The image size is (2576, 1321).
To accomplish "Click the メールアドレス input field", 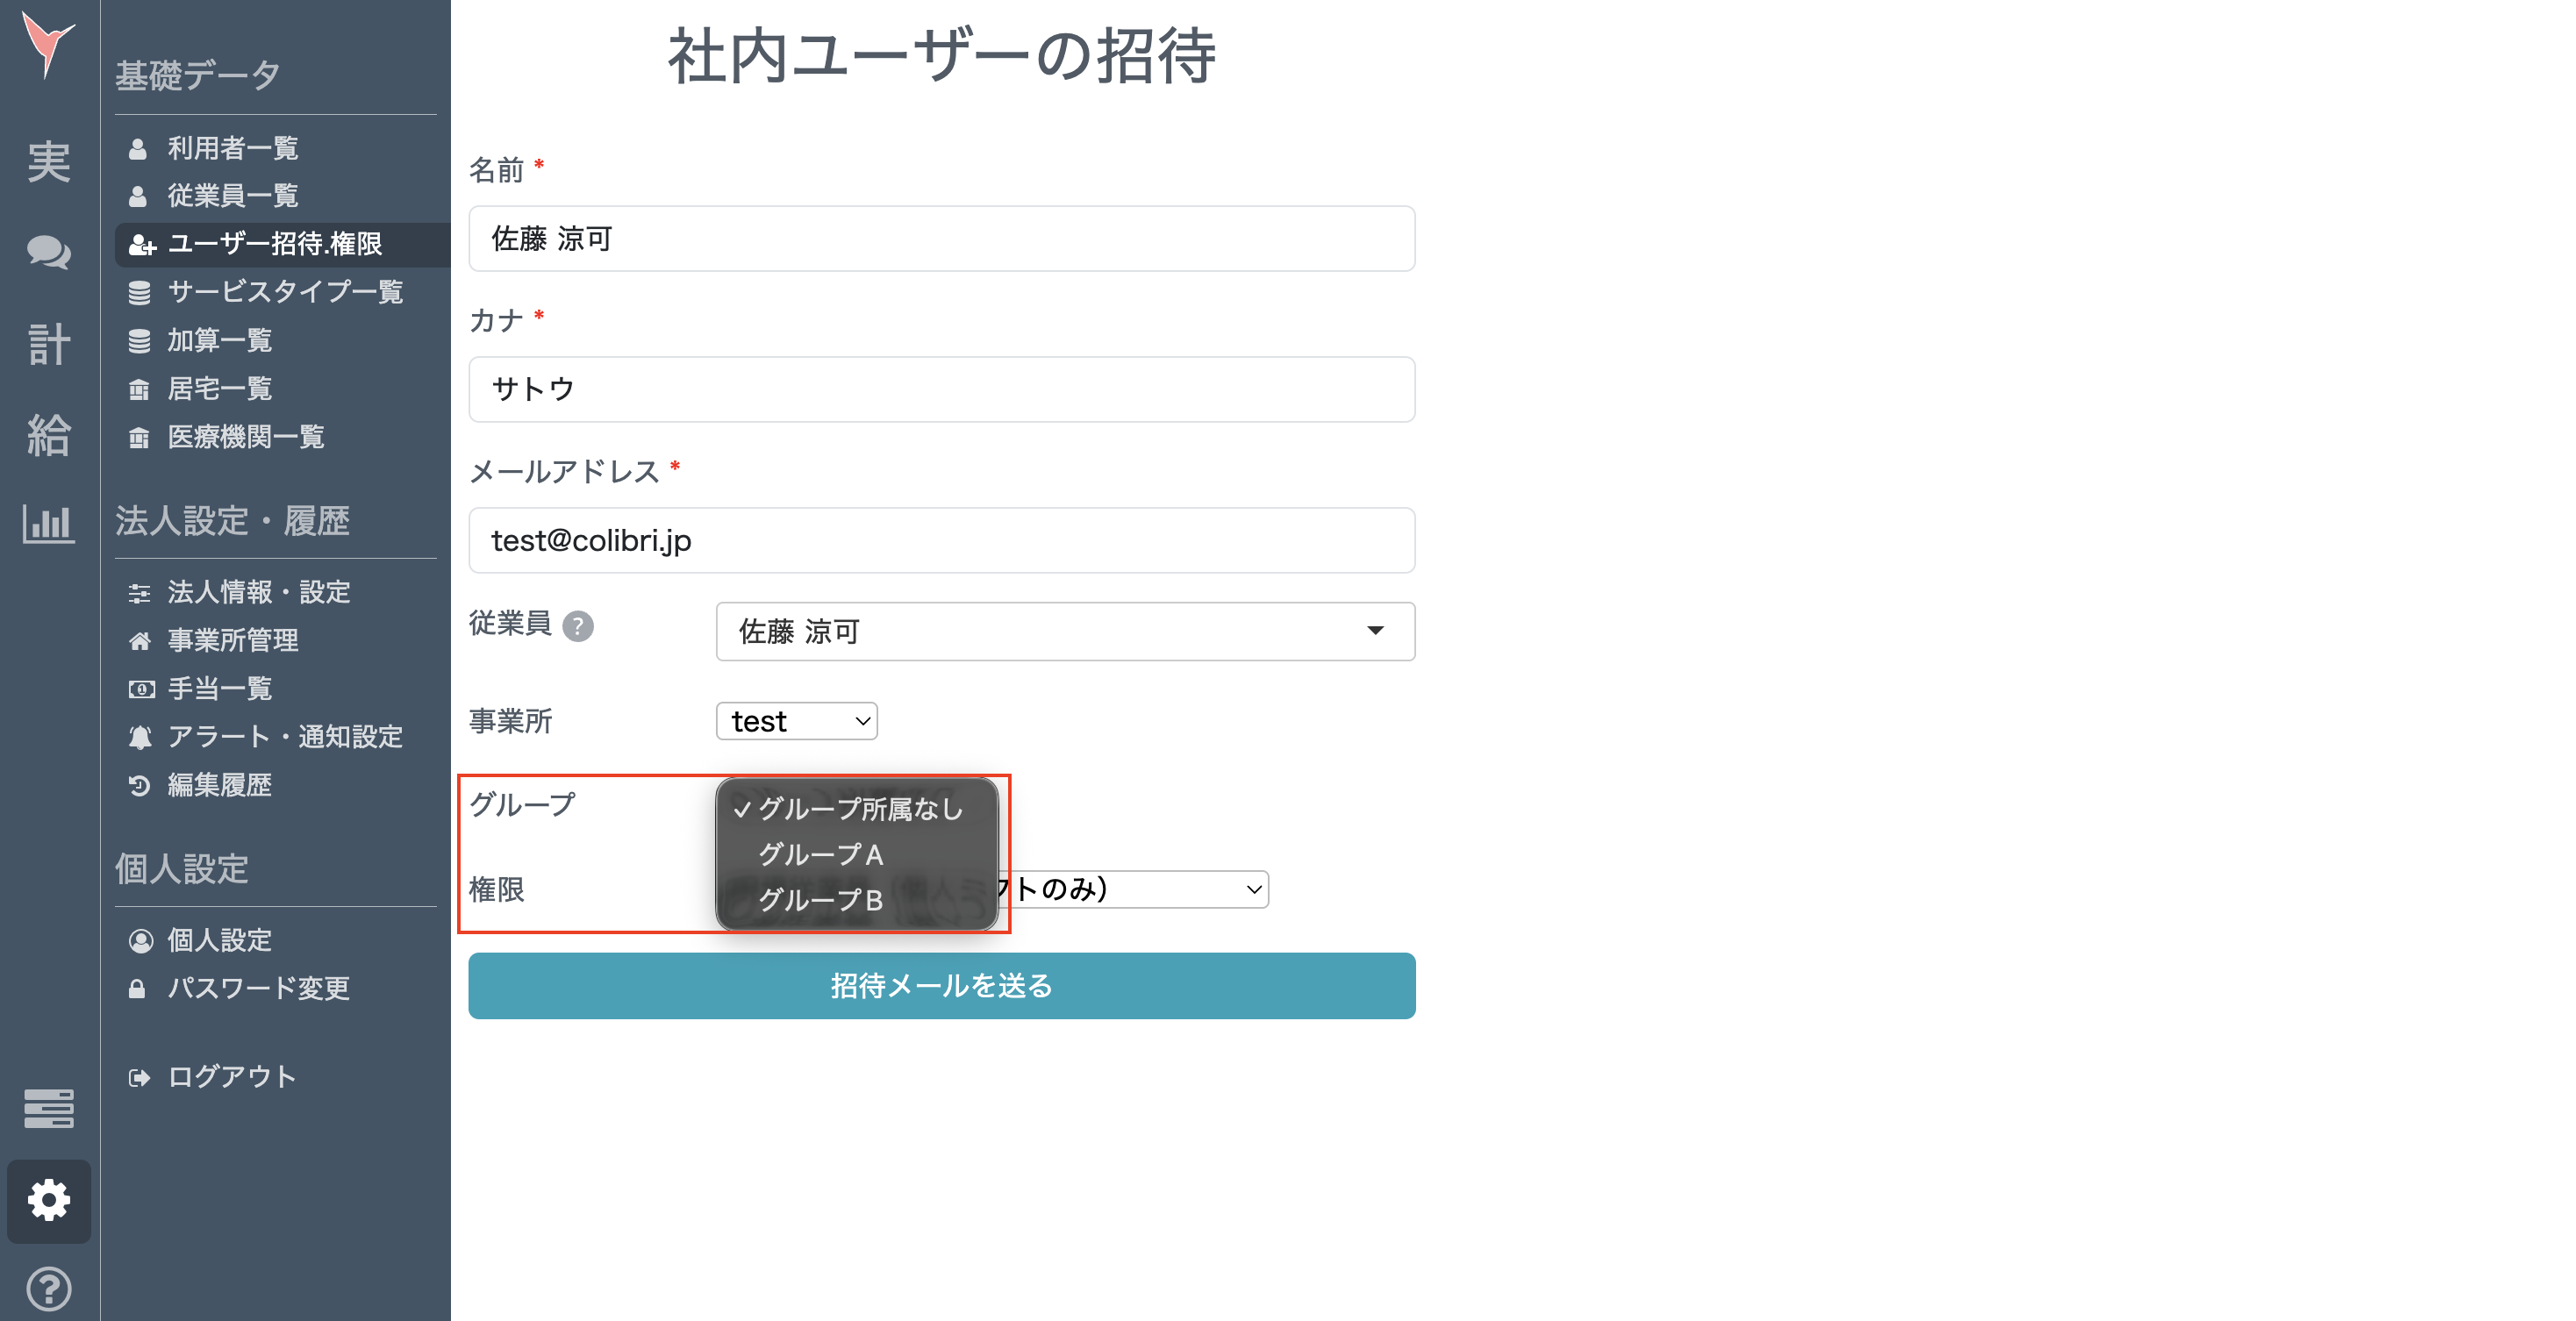I will 941,540.
